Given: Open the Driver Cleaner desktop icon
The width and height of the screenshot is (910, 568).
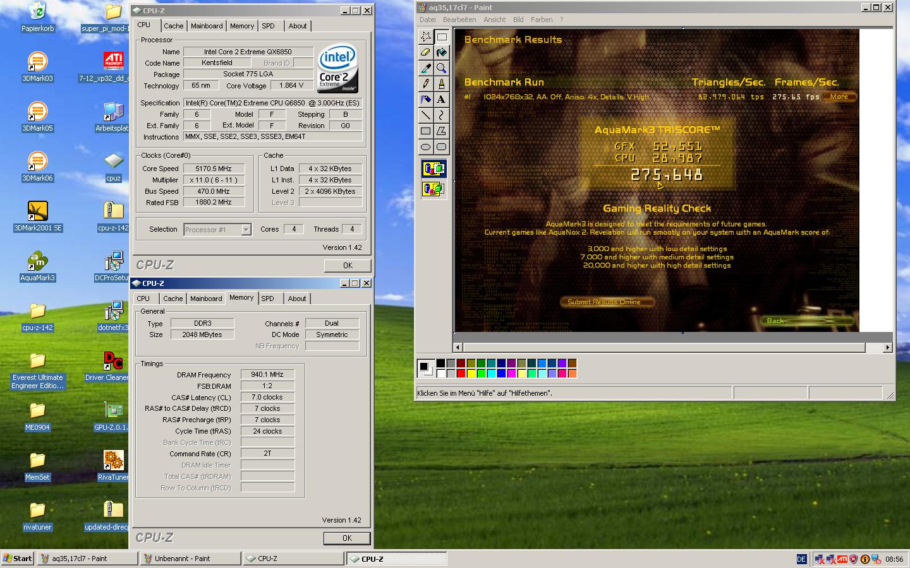Looking at the screenshot, I should click(x=113, y=366).
